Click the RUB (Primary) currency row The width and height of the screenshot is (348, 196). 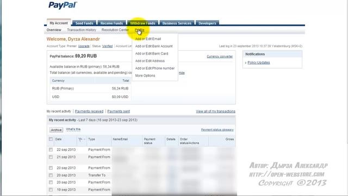90,88
